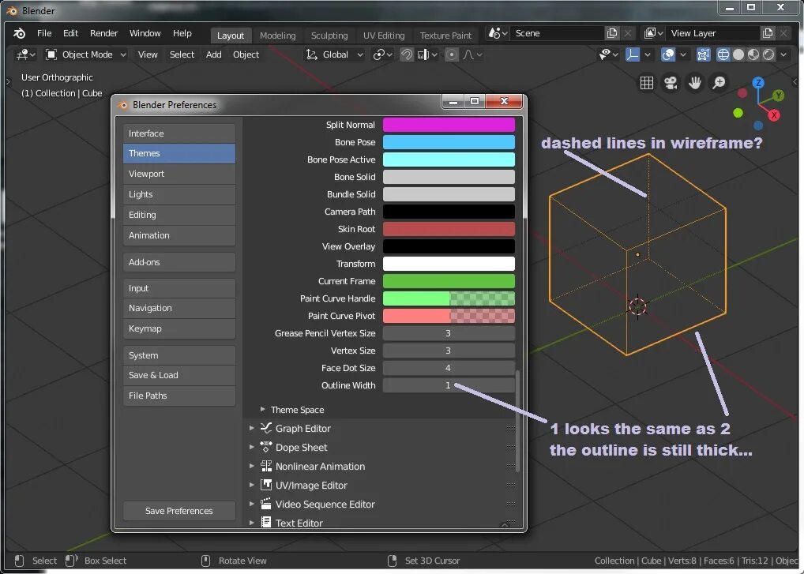Select the Keymap preferences section
The width and height of the screenshot is (804, 574).
click(179, 328)
